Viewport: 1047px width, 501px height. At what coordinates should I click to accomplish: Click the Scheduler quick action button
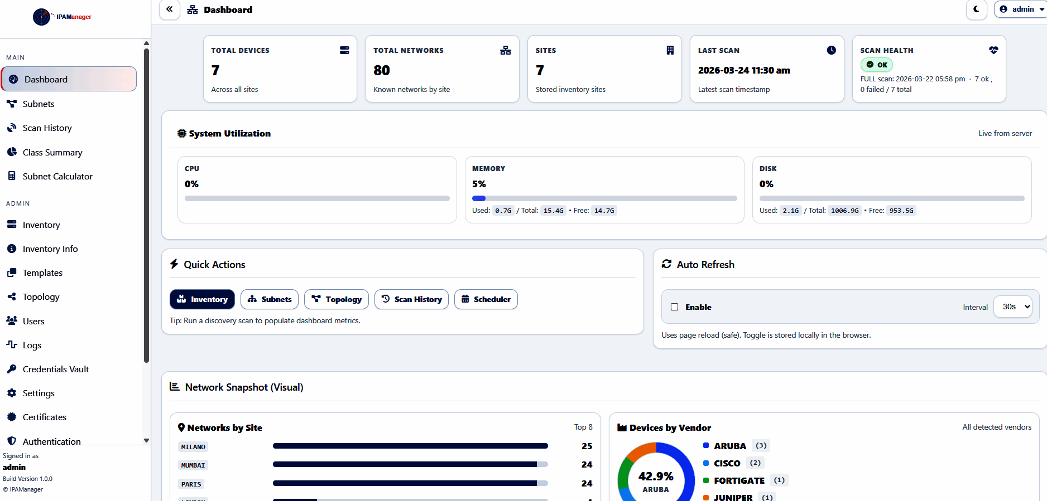coord(486,299)
